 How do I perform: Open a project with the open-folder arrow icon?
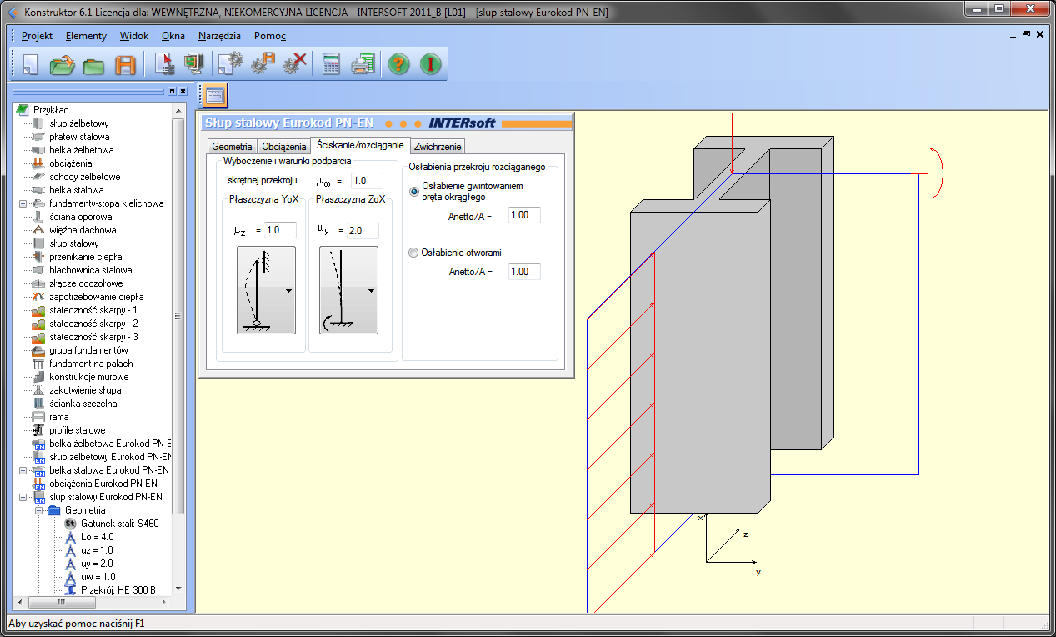63,64
